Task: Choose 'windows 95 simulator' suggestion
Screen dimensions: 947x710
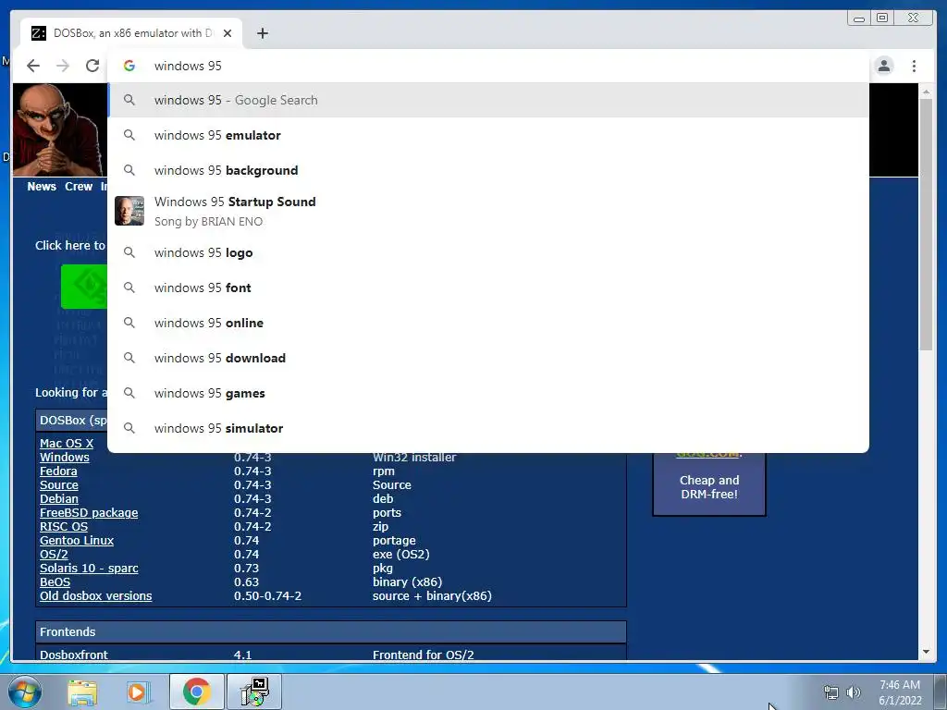Action: pos(488,428)
